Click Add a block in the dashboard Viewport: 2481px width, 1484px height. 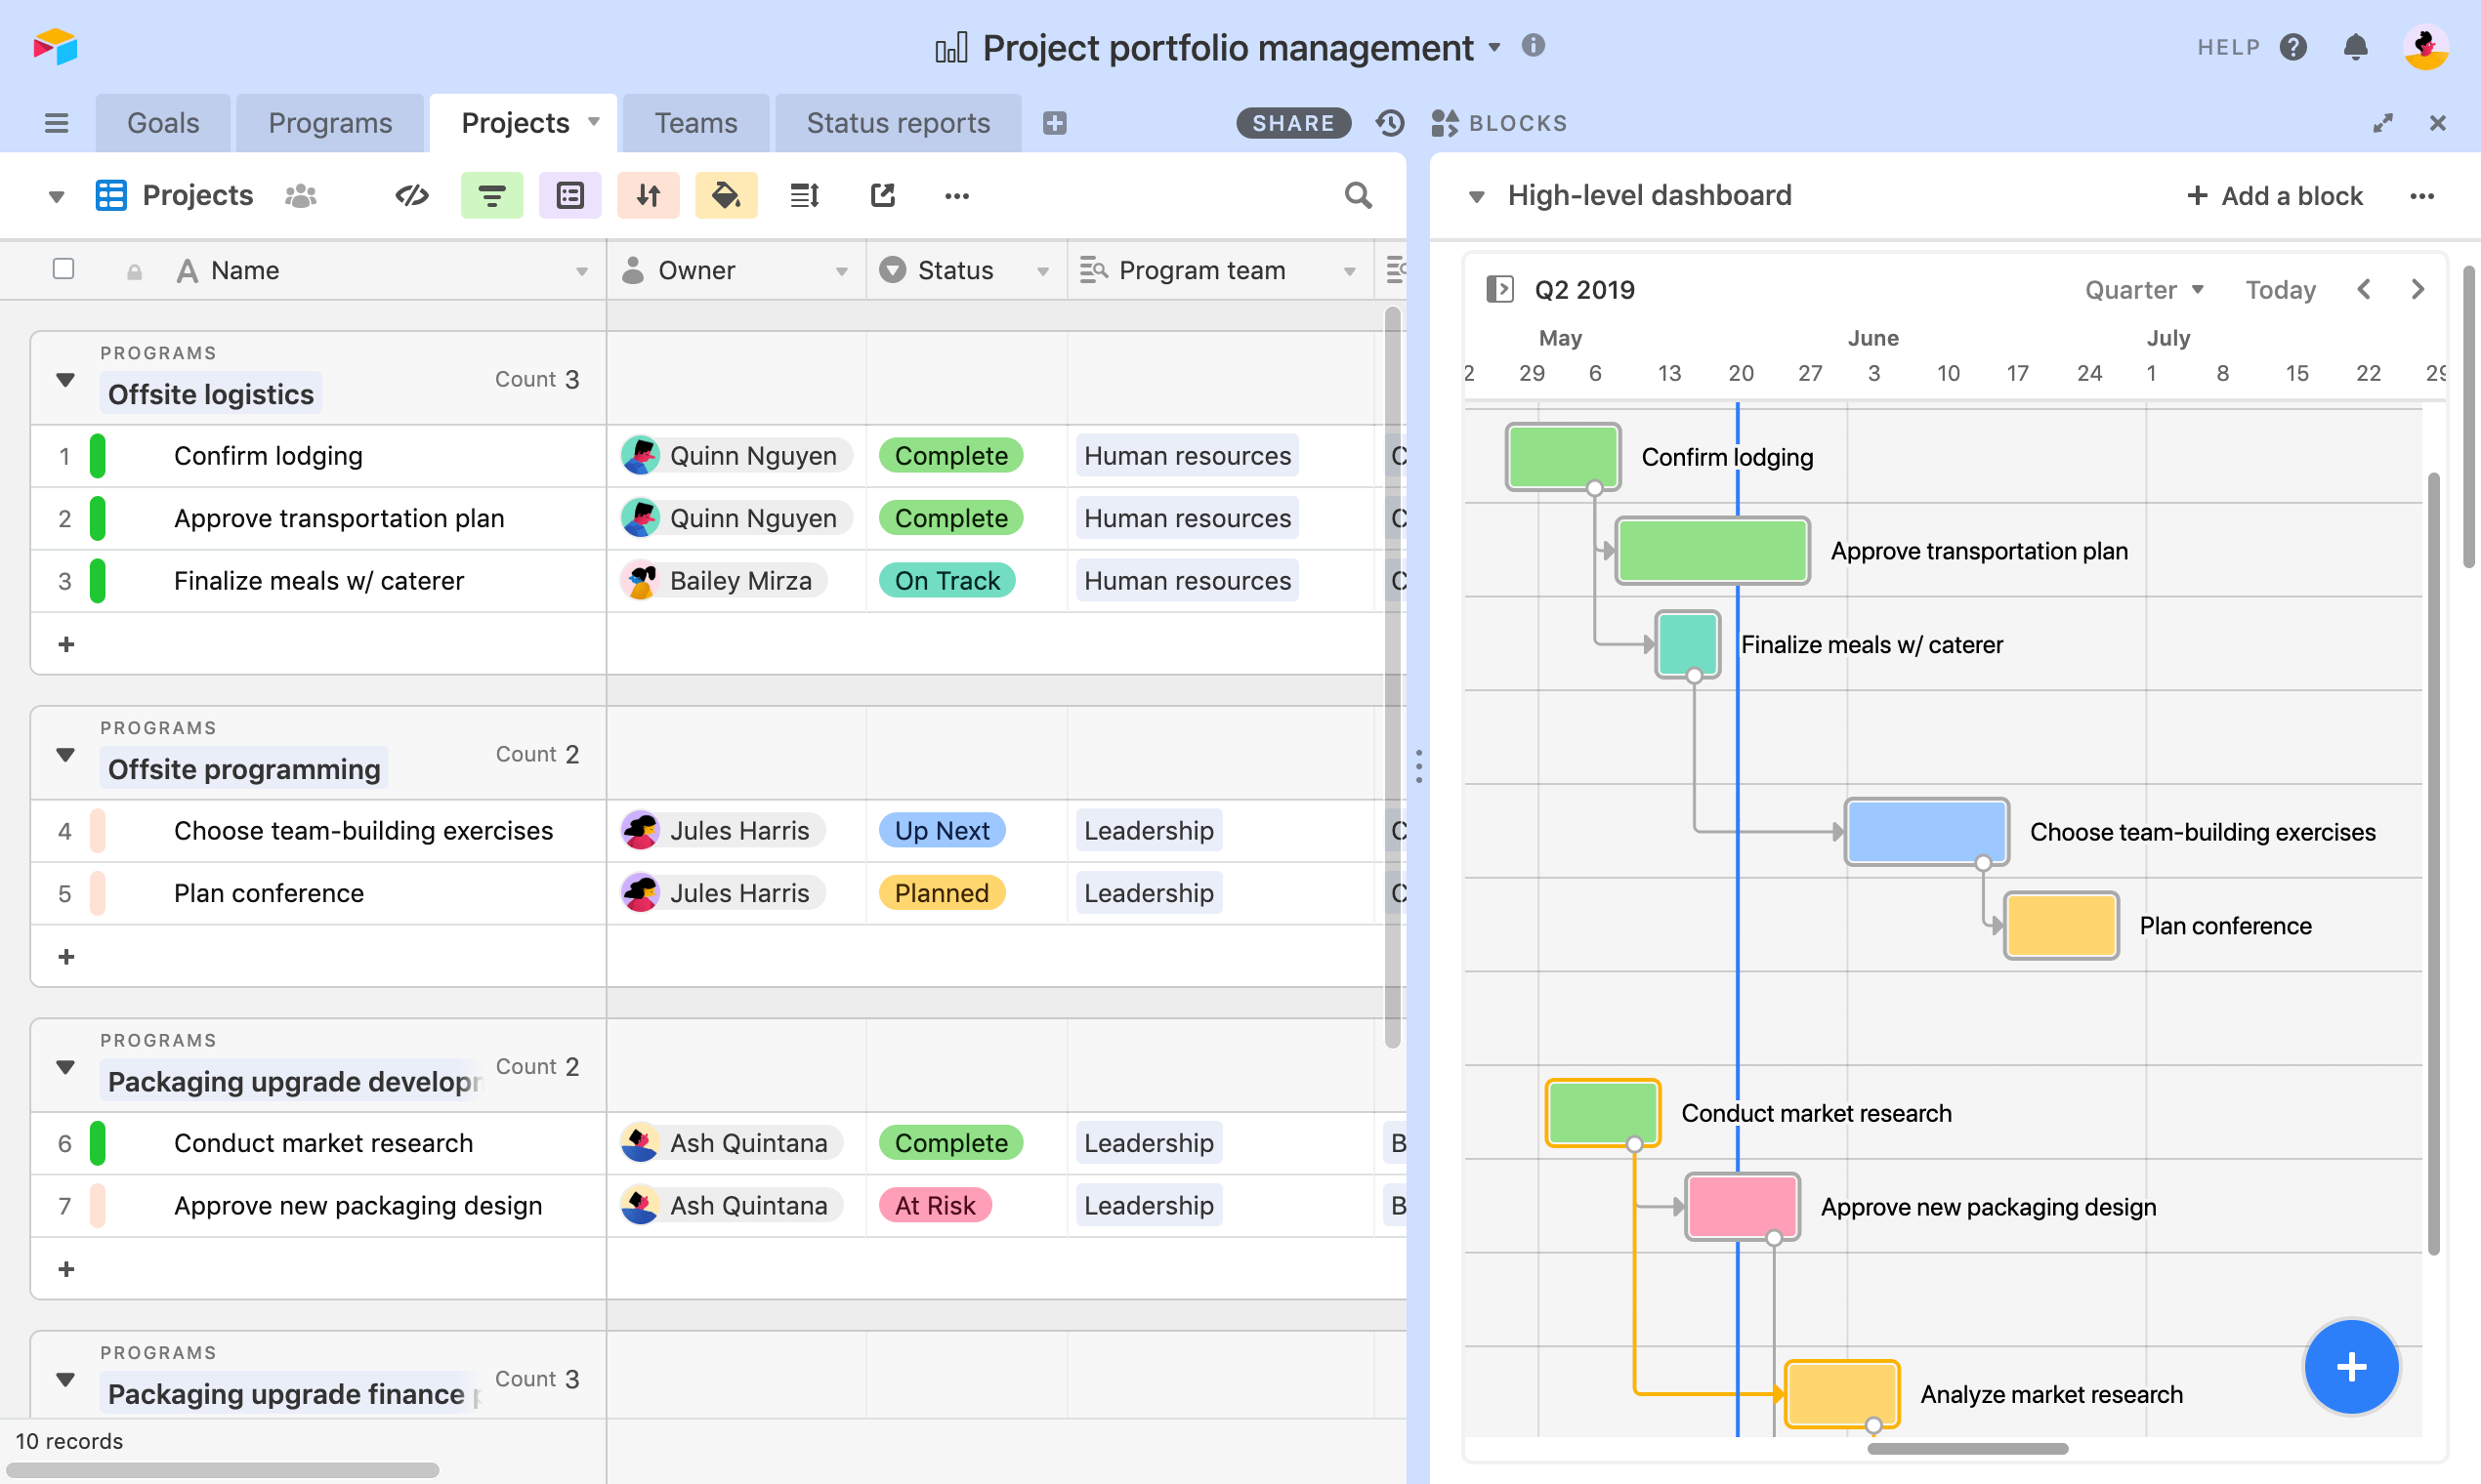(x=2275, y=195)
